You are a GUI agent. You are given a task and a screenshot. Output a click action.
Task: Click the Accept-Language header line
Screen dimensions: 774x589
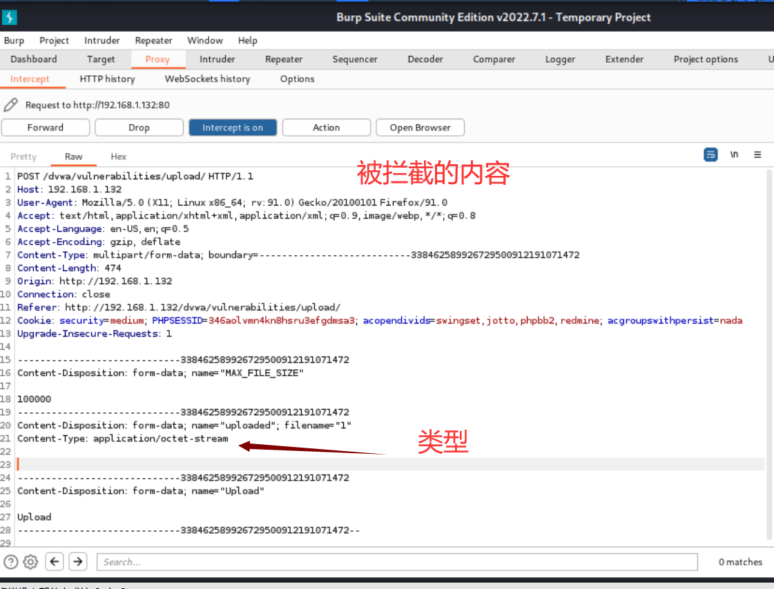coord(103,229)
